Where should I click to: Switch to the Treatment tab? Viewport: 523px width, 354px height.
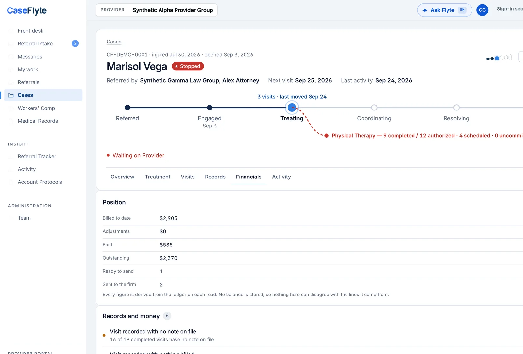pos(158,177)
